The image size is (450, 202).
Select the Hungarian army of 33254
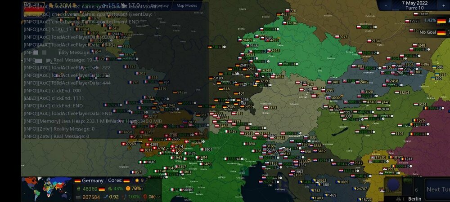point(402,93)
